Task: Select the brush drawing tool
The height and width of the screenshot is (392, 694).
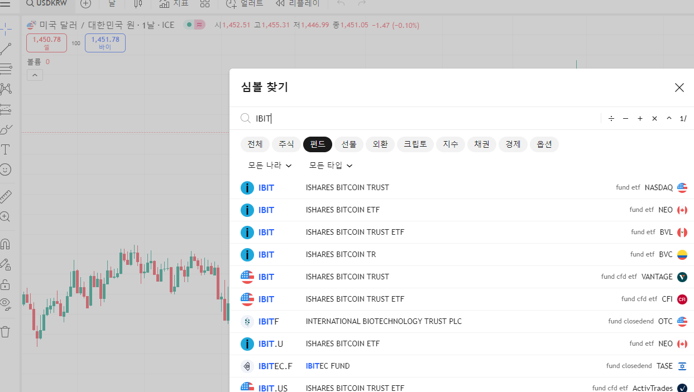Action: pos(6,129)
